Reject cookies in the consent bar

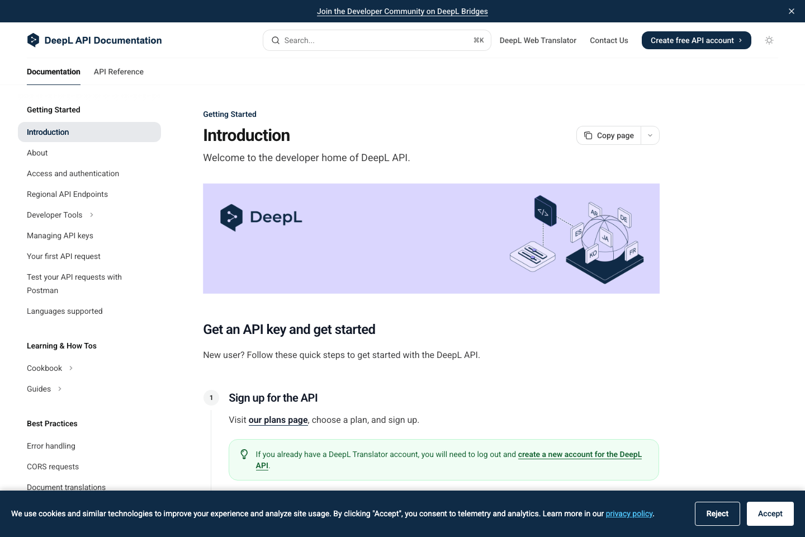717,514
